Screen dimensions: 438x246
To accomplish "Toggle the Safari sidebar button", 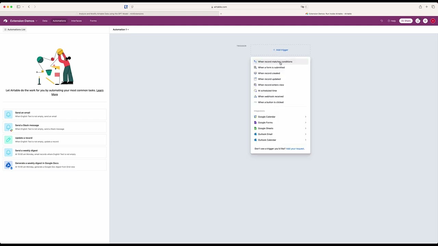I will (18, 7).
